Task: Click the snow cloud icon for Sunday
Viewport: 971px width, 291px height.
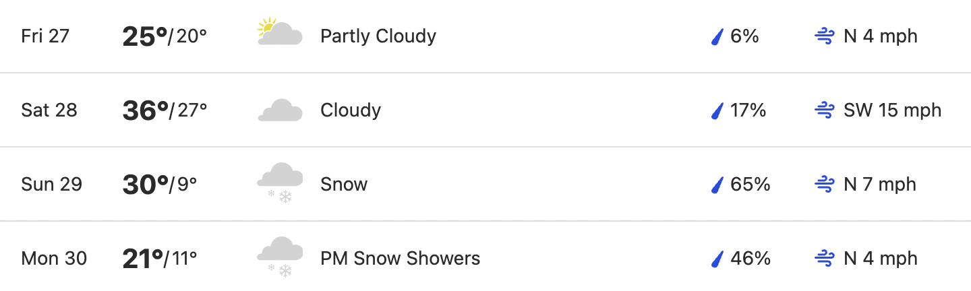Action: (x=280, y=183)
